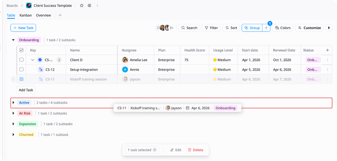Screen dimensions: 337x161
Task: Open the Filter options
Action: (x=211, y=28)
